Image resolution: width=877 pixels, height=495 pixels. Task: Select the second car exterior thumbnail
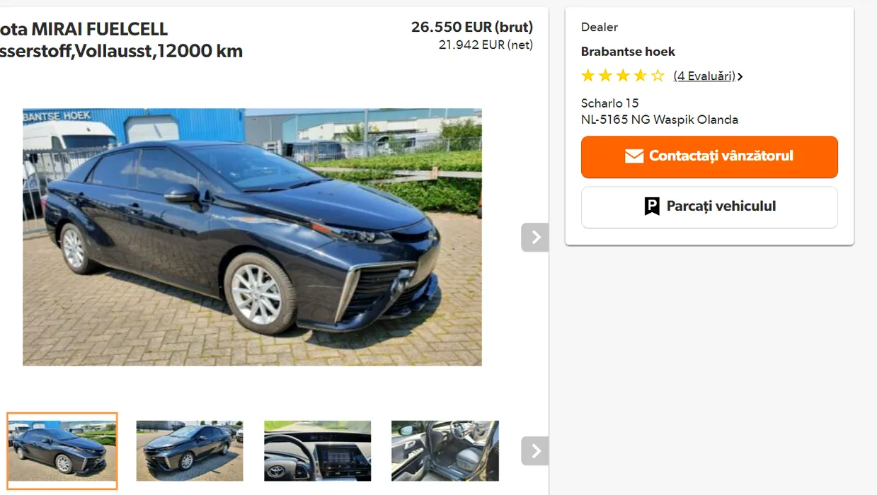[190, 451]
